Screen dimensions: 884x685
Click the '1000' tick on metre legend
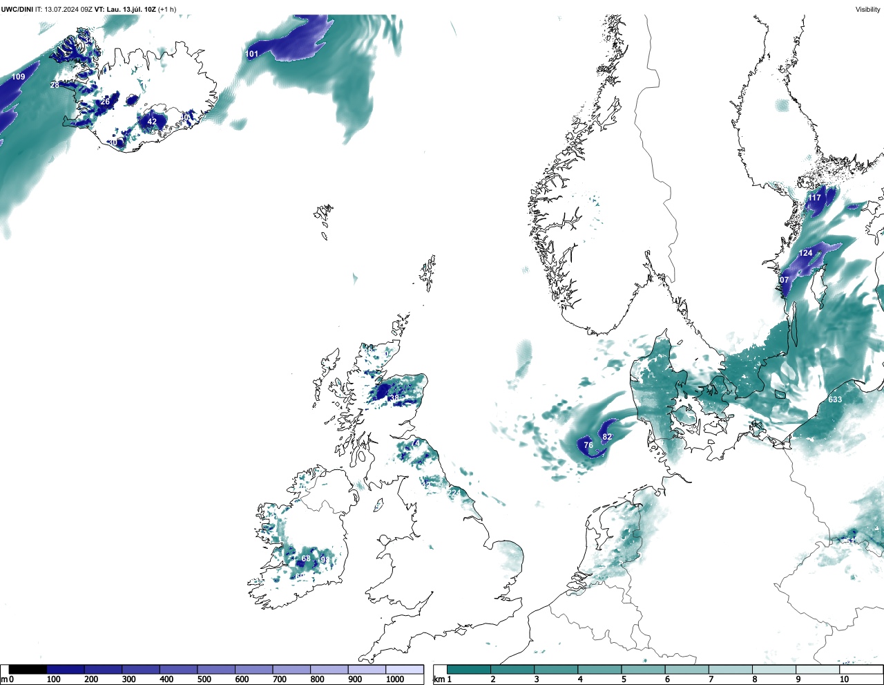[395, 679]
